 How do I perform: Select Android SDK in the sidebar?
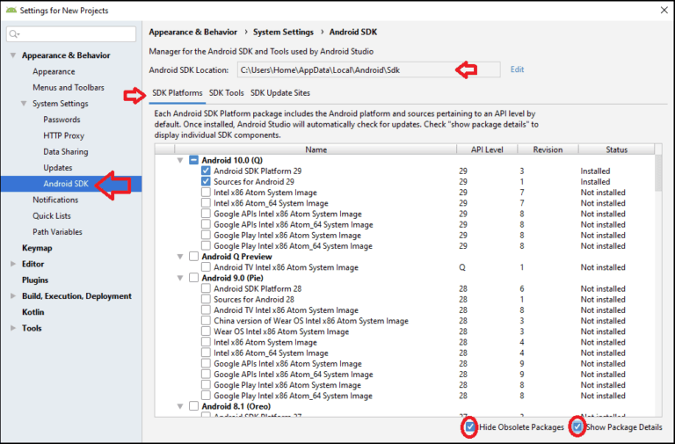click(71, 184)
